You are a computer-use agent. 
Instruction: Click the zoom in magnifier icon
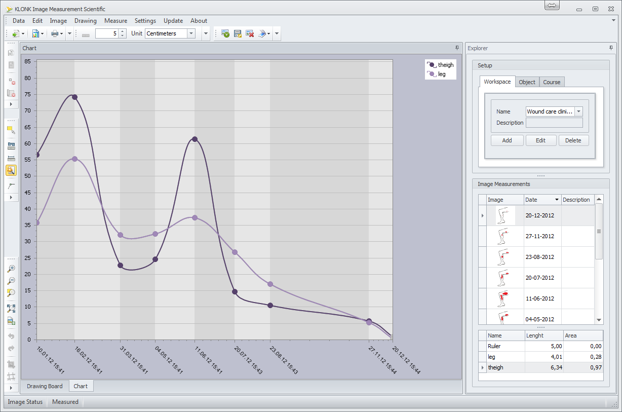pos(11,269)
